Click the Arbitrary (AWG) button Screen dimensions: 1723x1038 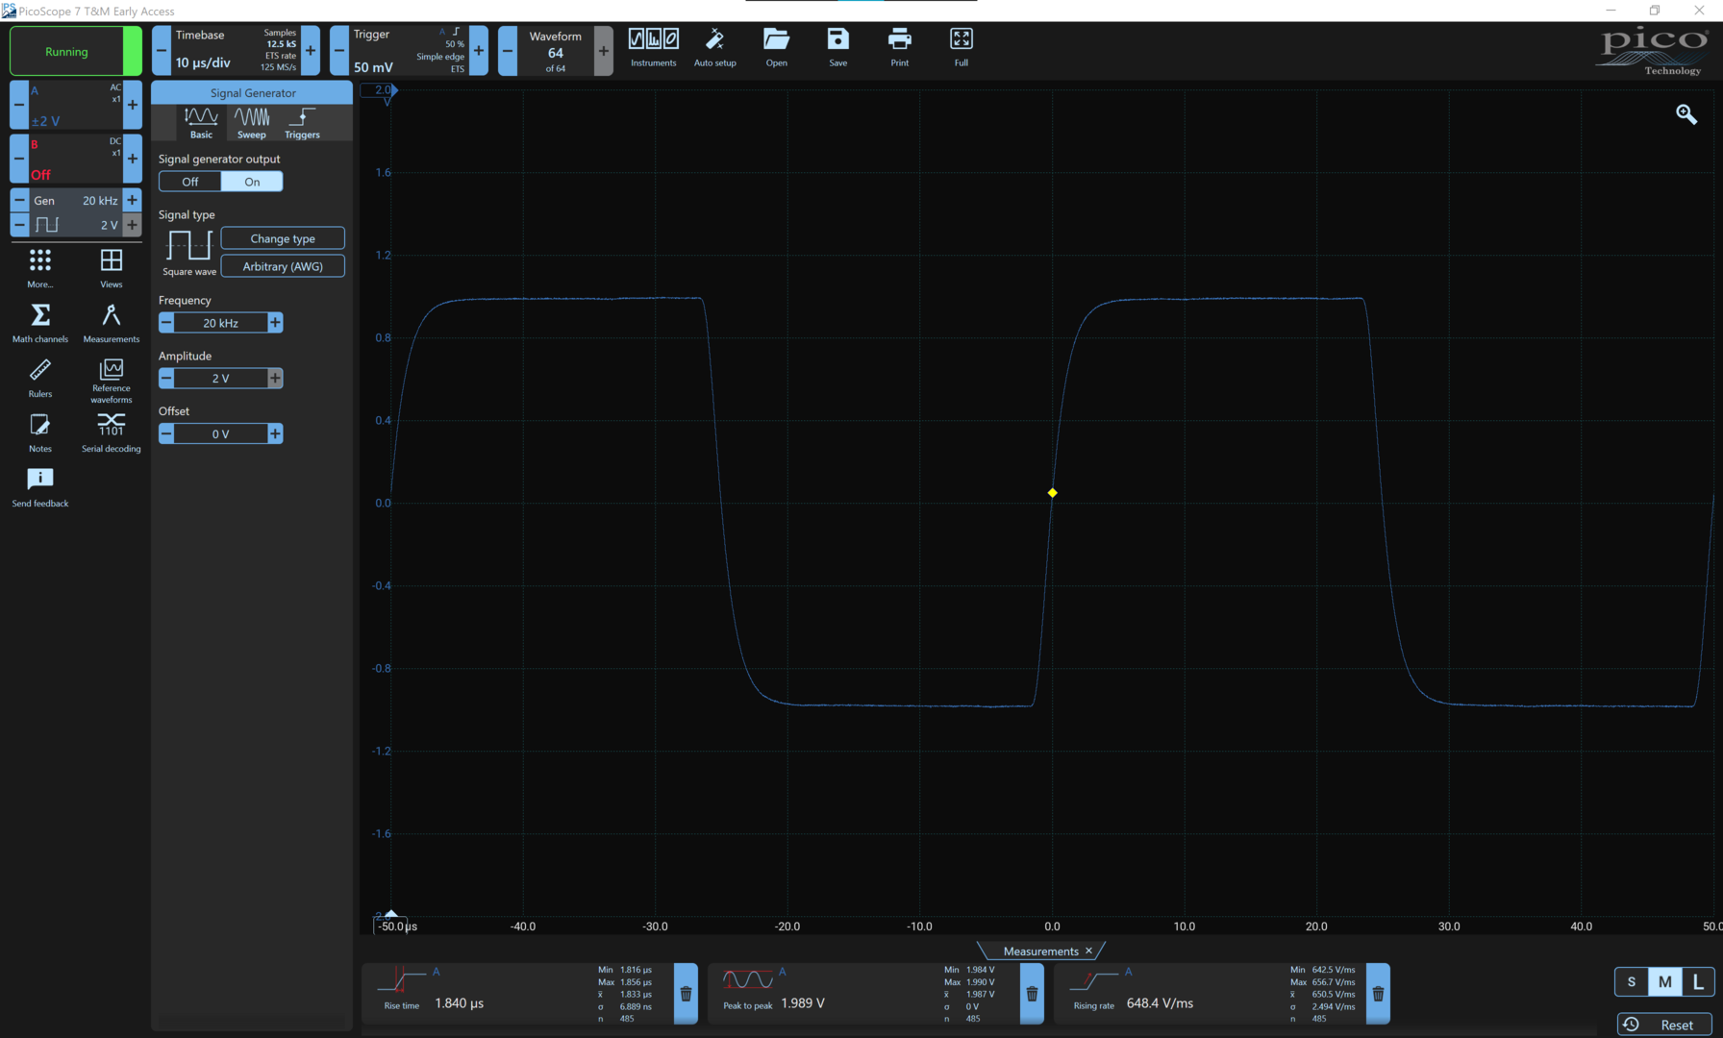283,266
